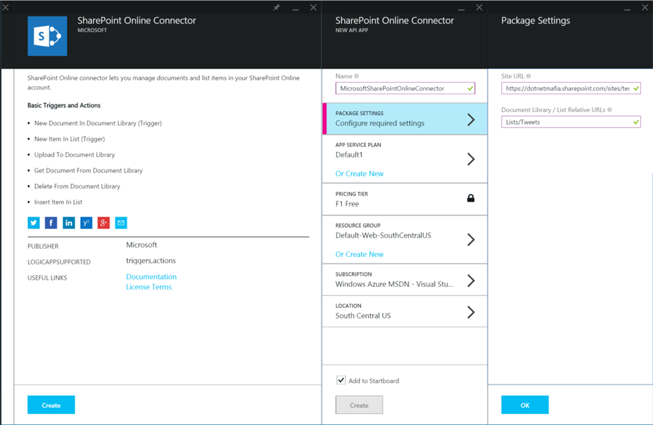This screenshot has height=425, width=653.
Task: Toggle Add to Startboard checkbox
Action: (341, 380)
